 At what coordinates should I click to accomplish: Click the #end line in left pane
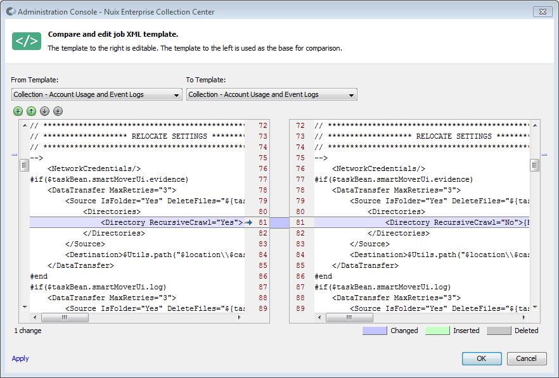click(39, 276)
